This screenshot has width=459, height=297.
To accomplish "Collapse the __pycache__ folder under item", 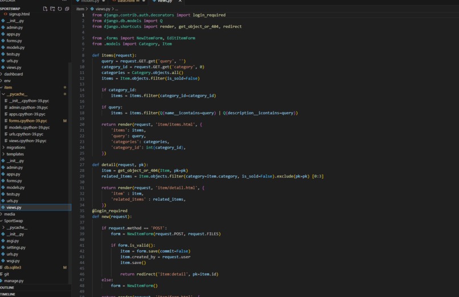I will [x=17, y=94].
